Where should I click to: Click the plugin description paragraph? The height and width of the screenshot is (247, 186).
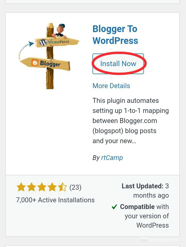point(130,121)
